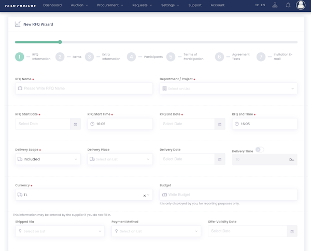Expand the Currency dropdown arrow
Viewport: 311px width, 251px height.
coord(148,195)
